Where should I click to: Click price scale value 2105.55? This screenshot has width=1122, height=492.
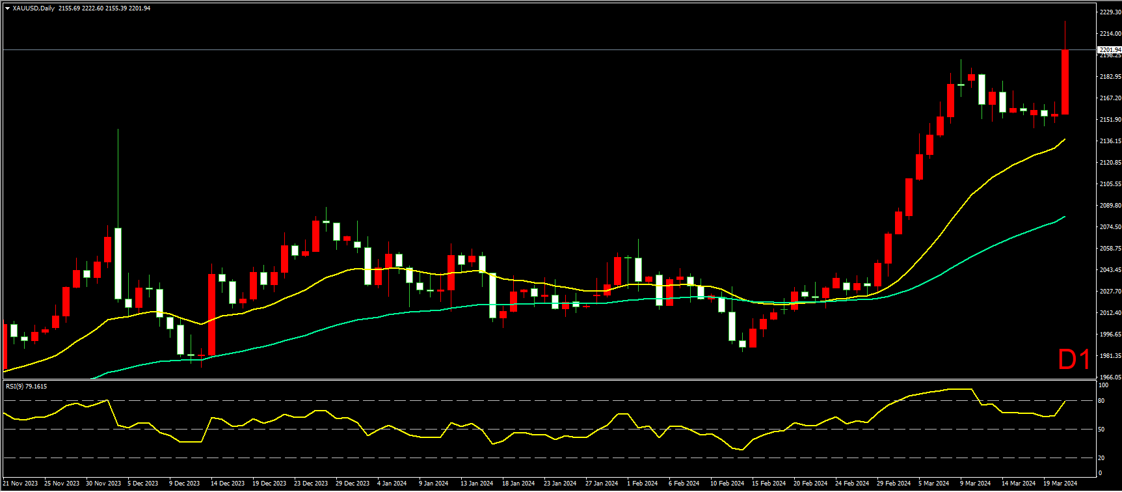click(1110, 184)
